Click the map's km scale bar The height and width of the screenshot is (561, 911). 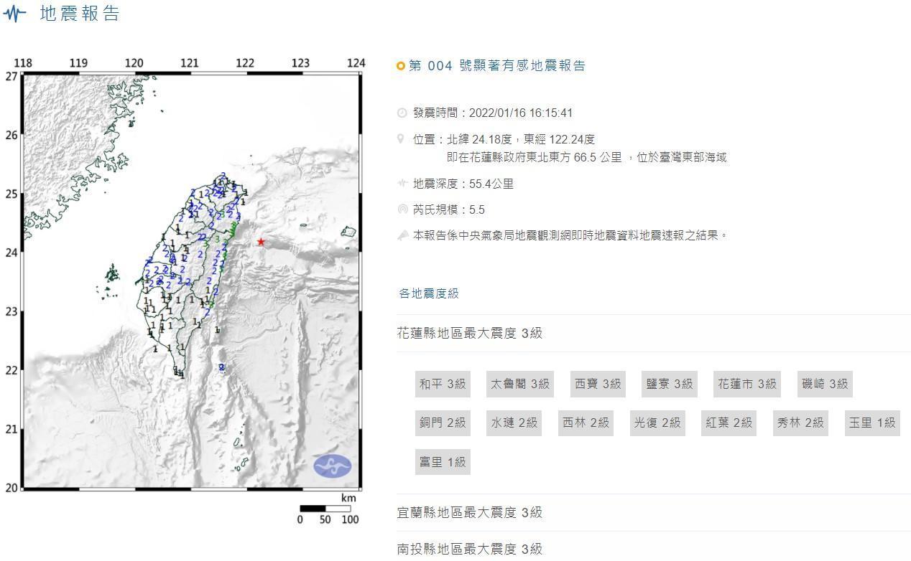point(325,509)
